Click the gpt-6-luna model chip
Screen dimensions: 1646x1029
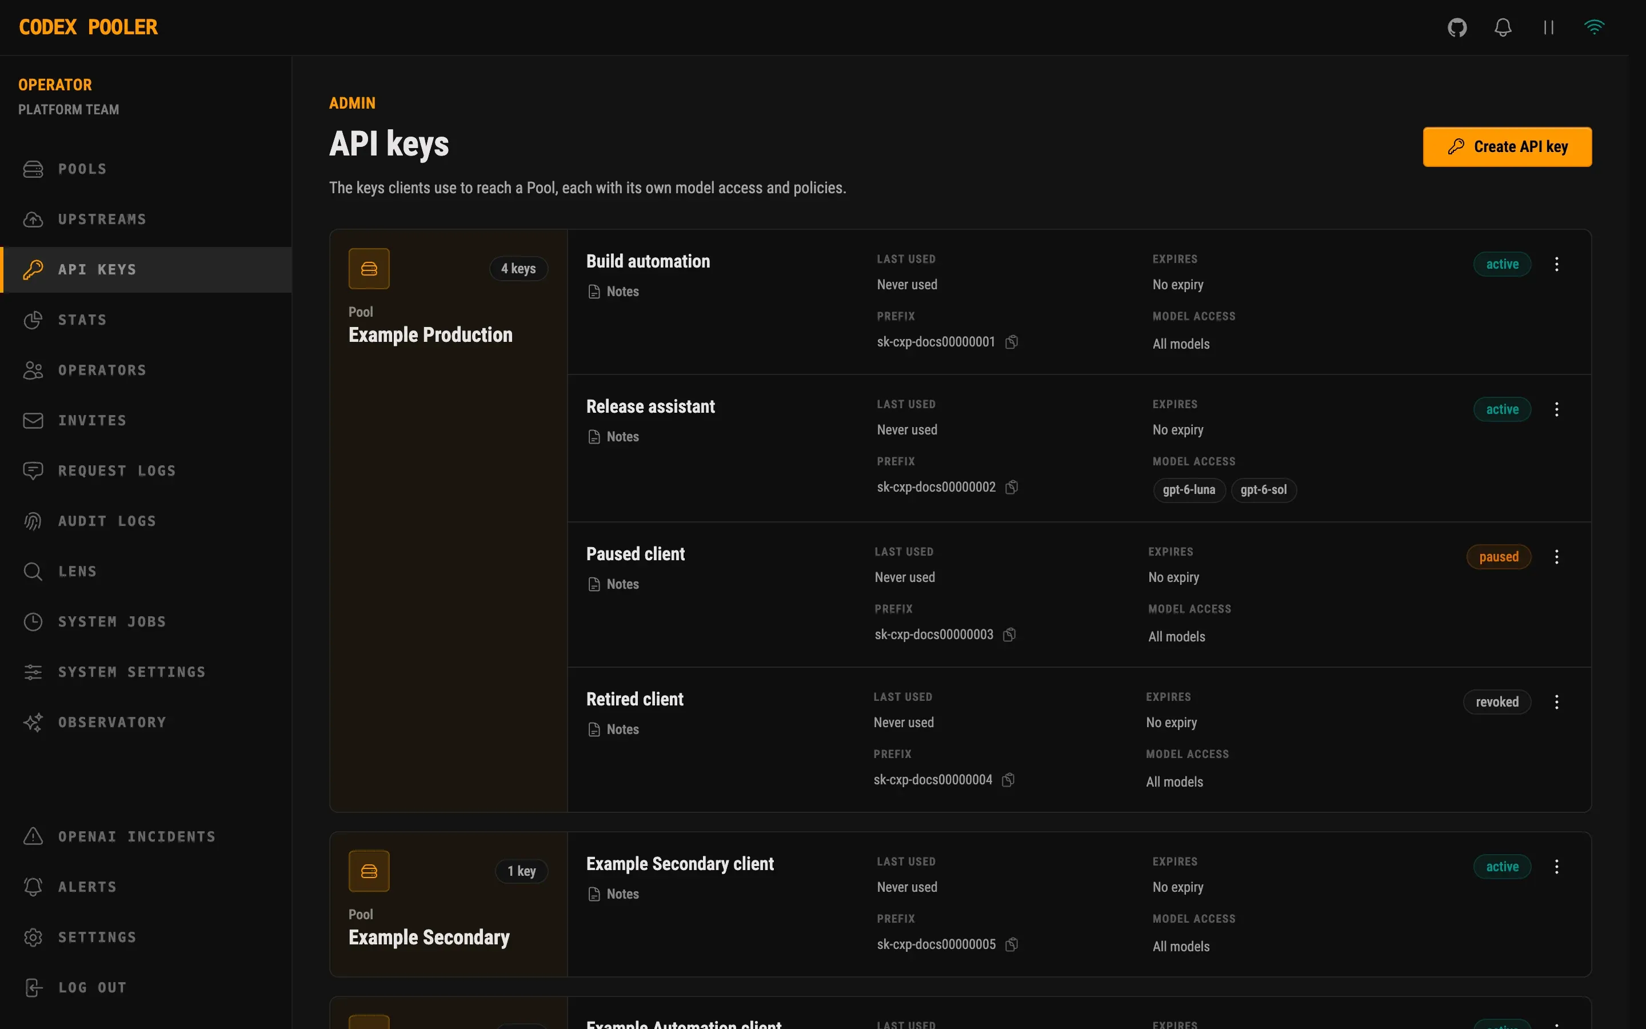click(1189, 490)
